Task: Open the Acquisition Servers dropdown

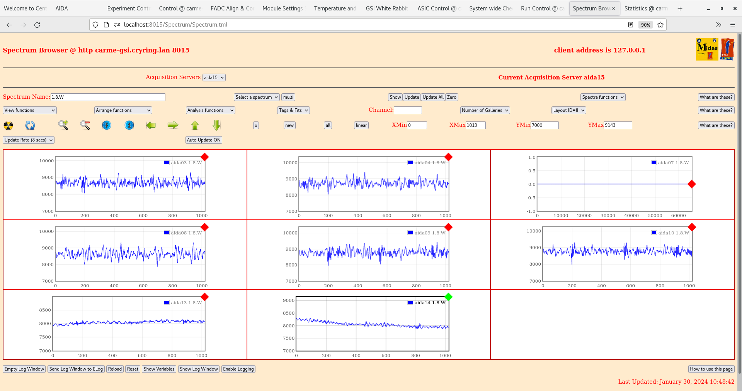Action: coord(214,77)
